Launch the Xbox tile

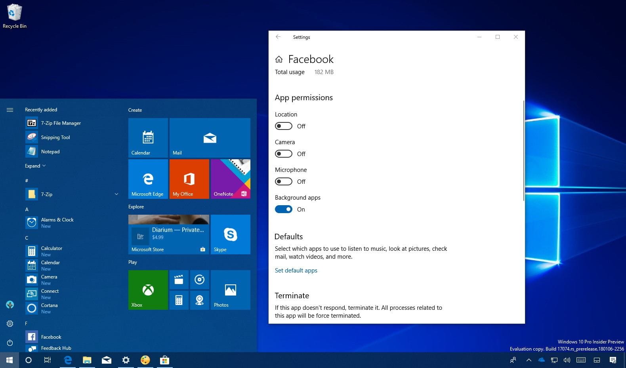pos(148,290)
